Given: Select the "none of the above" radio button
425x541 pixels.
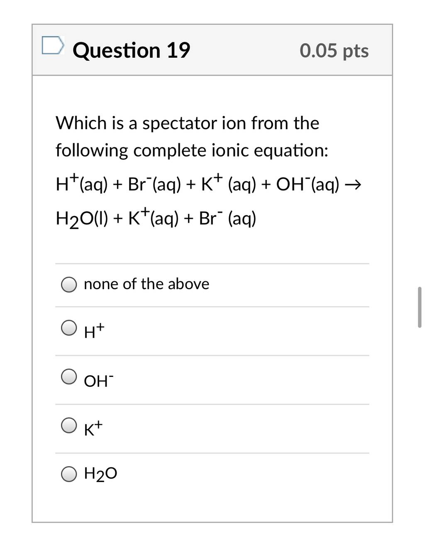Looking at the screenshot, I should tap(69, 285).
